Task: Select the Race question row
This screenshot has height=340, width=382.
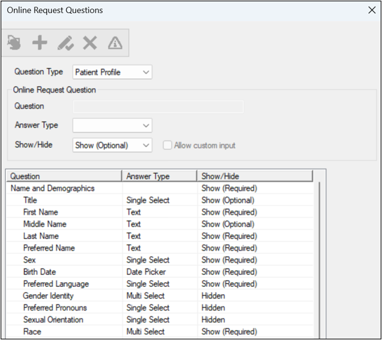Action: pyautogui.click(x=160, y=331)
